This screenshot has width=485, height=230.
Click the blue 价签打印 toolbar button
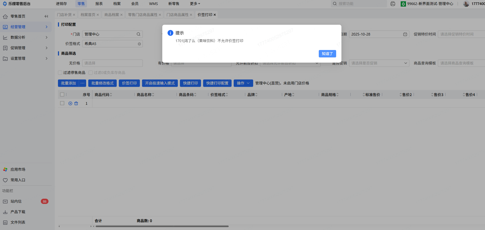(129, 83)
